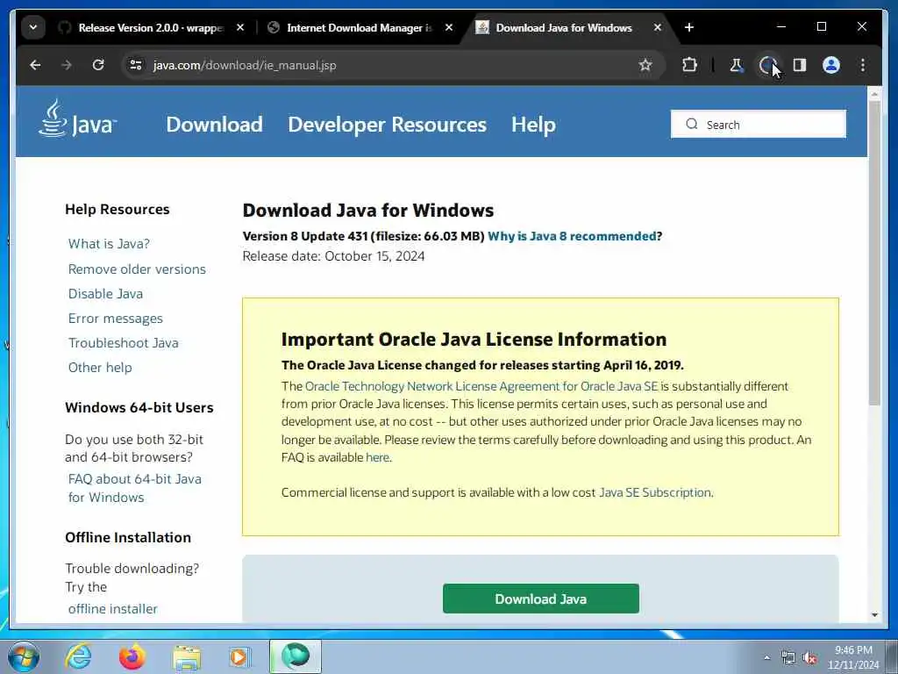Open the Download menu item
This screenshot has height=674, width=898.
click(x=214, y=125)
